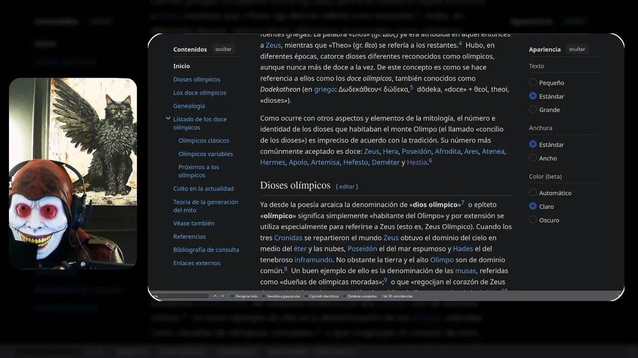This screenshot has width=638, height=358.
Task: Hide the Contenidos sidebar
Action: click(x=223, y=49)
